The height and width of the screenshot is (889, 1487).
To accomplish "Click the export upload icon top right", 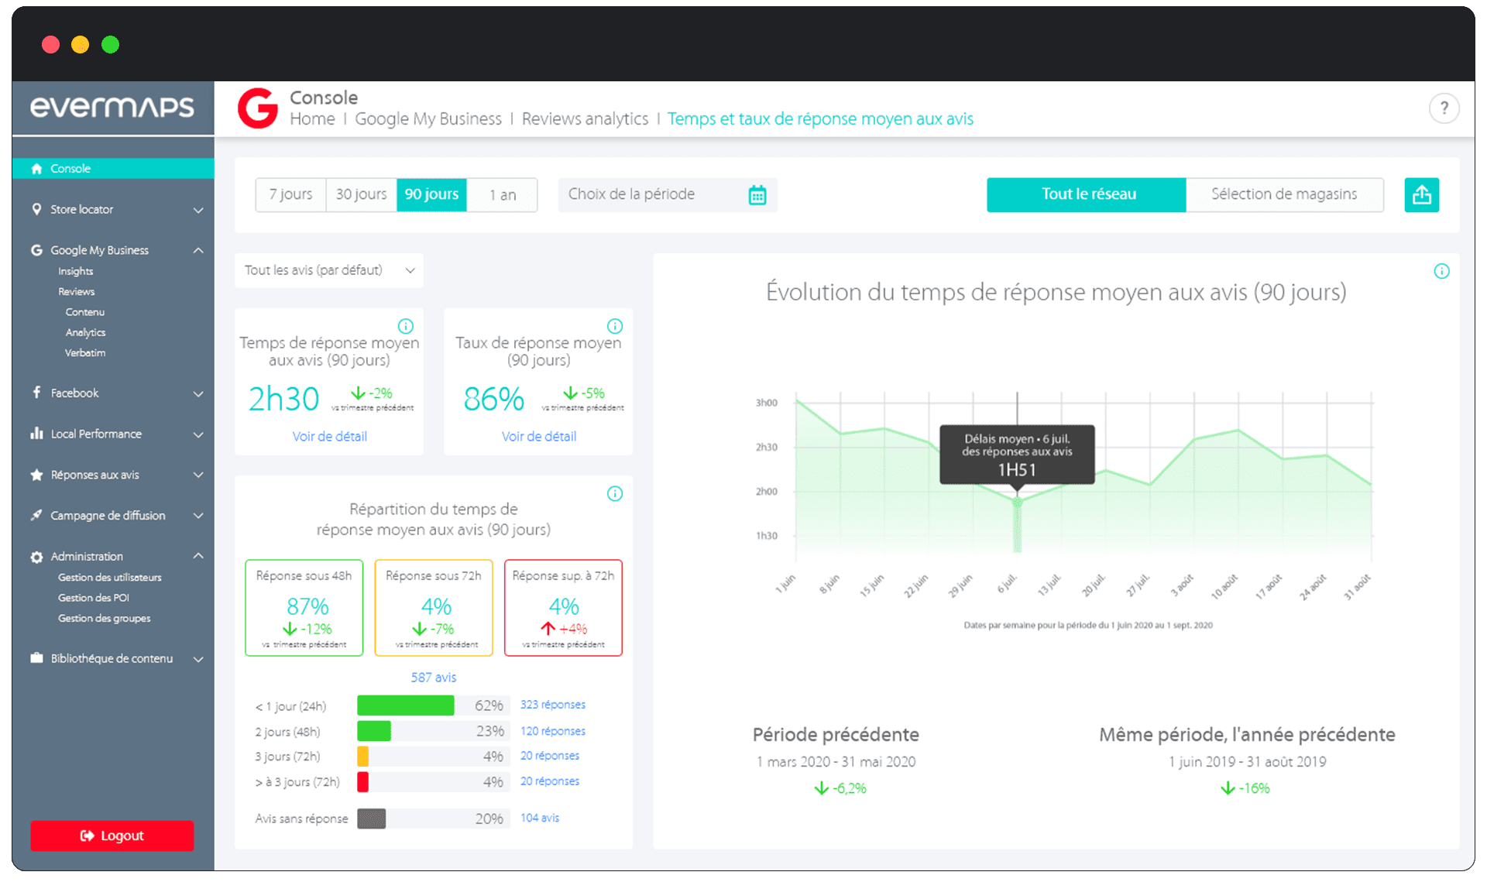I will [x=1421, y=194].
